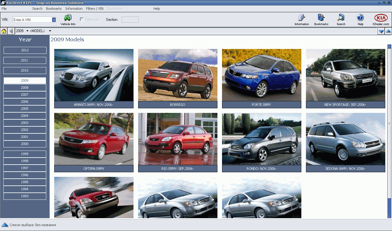Screen dimensions: 392x231
Task: Open the FORTE 08MY model thumbnail
Action: coord(262,75)
